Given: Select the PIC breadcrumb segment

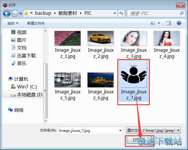Looking at the screenshot, I should point(88,13).
